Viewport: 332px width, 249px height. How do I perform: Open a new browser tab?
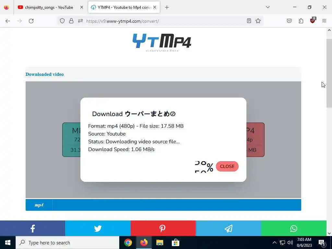167,7
